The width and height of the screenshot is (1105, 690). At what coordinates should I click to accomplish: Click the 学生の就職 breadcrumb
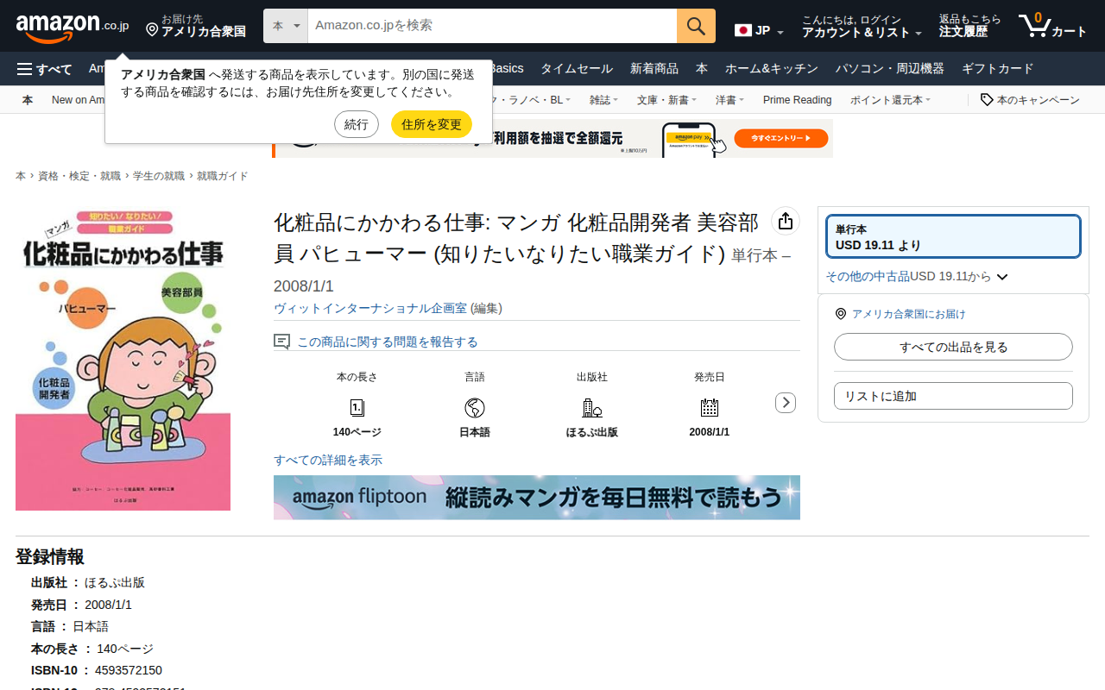point(159,176)
